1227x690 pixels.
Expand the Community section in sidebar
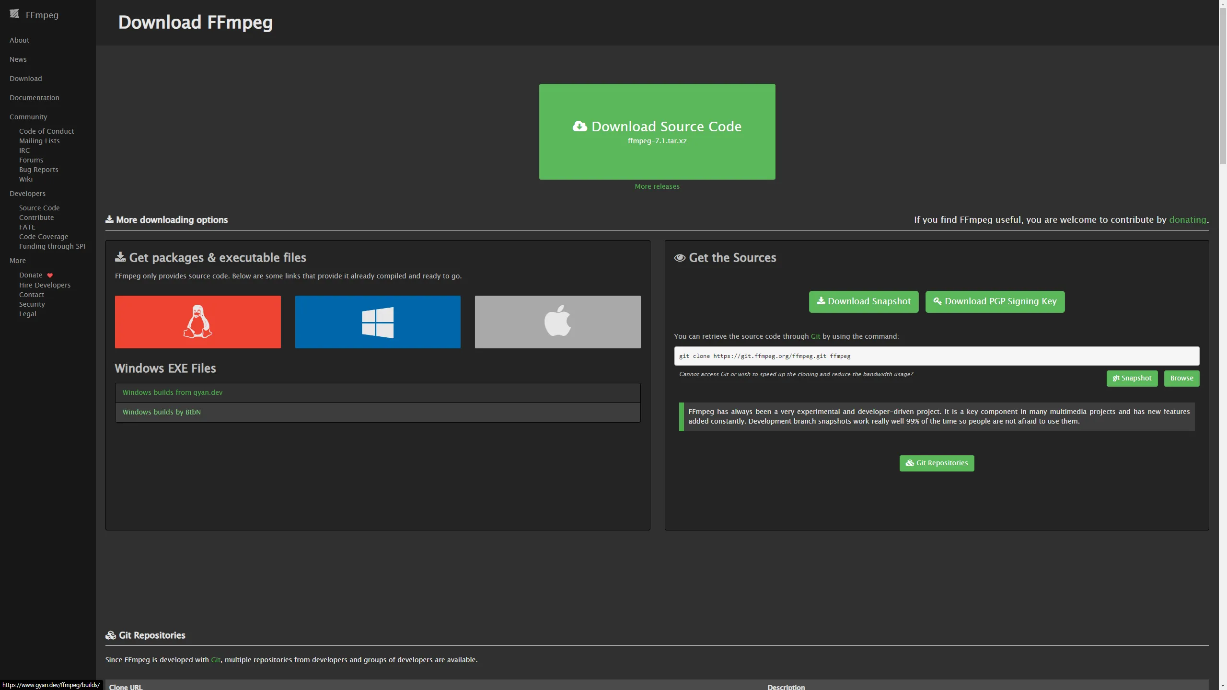click(x=28, y=117)
